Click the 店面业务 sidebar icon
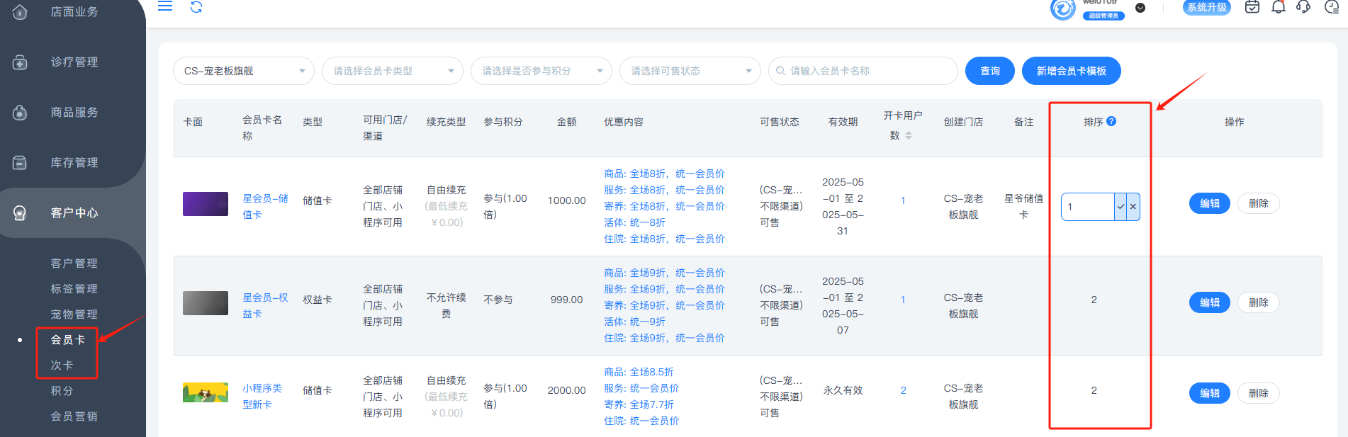This screenshot has width=1348, height=437. click(x=20, y=12)
